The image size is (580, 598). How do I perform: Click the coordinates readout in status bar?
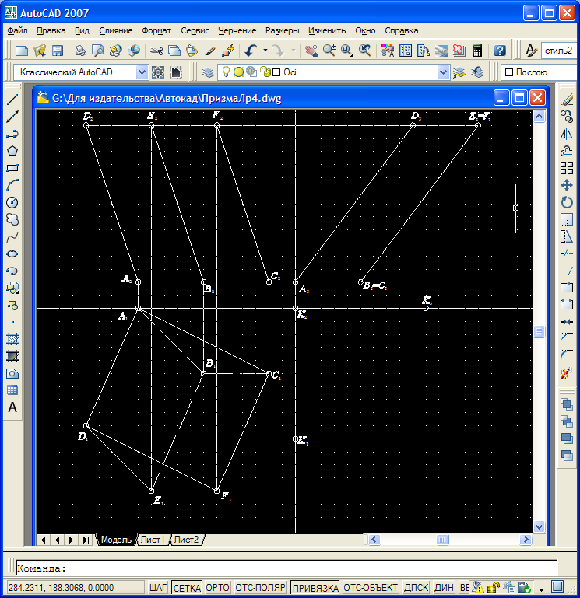(x=76, y=587)
